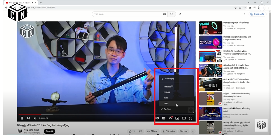This screenshot has height=135, width=271.
Task: Select Tự động quality option
Action: pyautogui.click(x=176, y=109)
